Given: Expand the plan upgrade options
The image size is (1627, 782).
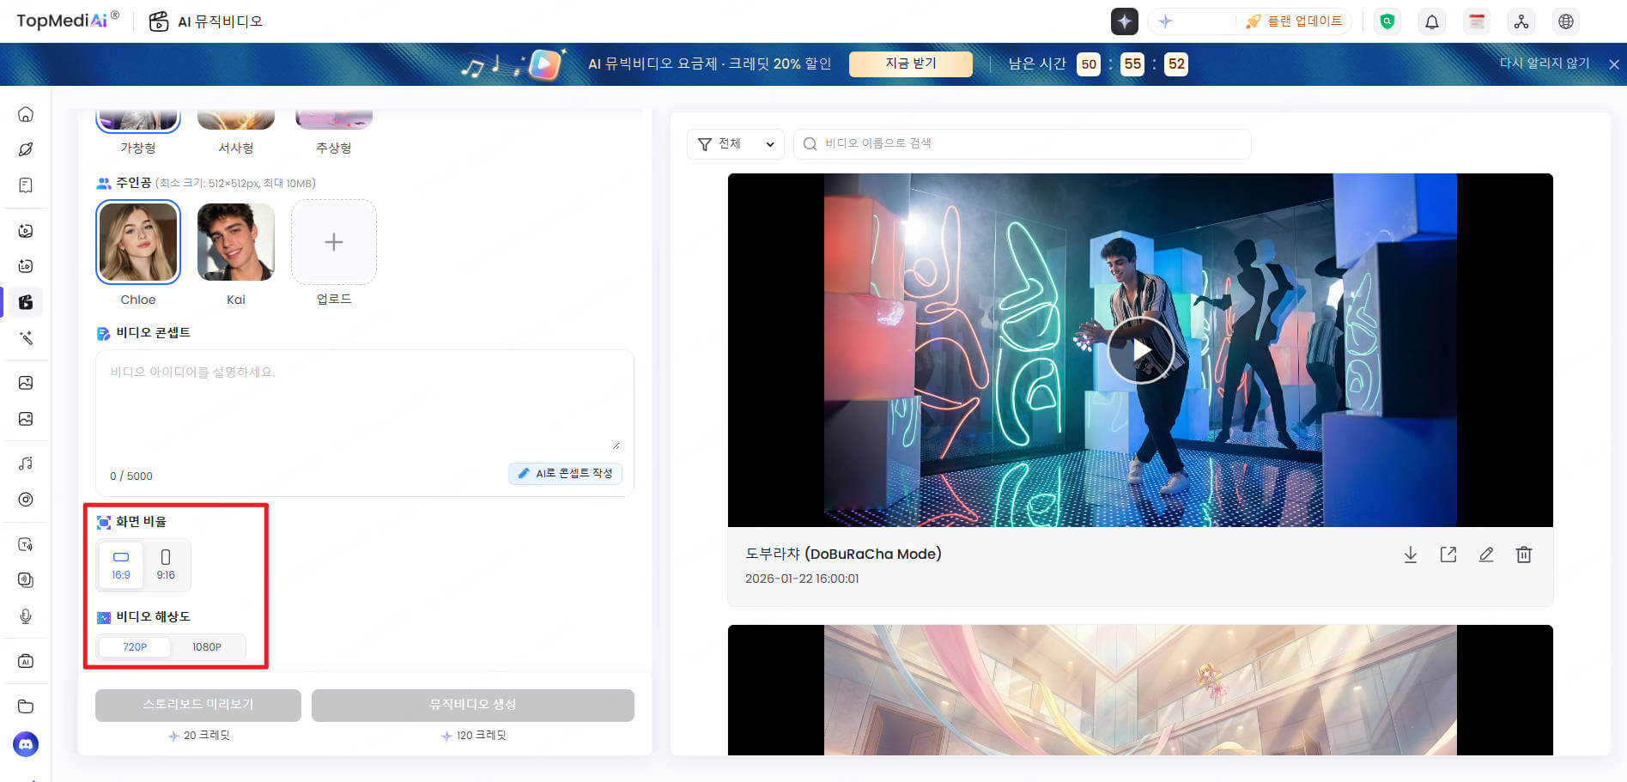Looking at the screenshot, I should [x=1295, y=21].
